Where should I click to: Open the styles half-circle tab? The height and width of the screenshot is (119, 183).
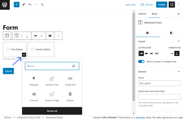(x=171, y=33)
